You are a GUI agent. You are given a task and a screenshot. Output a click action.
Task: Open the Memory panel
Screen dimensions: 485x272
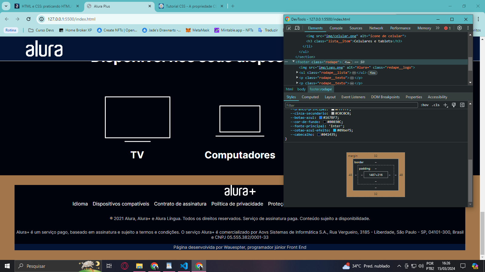(424, 28)
